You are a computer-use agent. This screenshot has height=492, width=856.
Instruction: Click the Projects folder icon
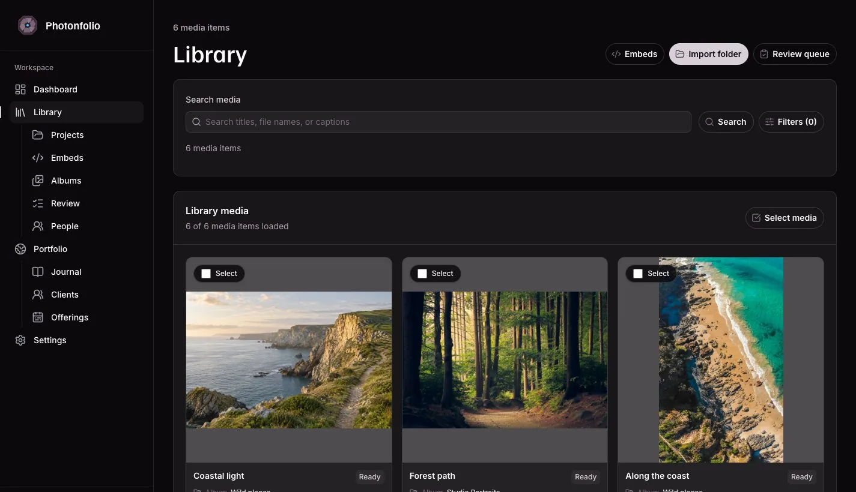(x=38, y=135)
